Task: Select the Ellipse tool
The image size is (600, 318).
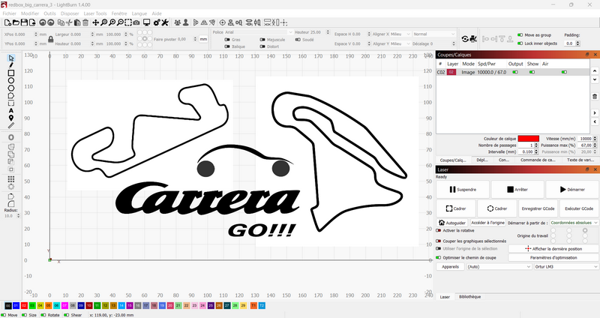Action: tap(11, 80)
